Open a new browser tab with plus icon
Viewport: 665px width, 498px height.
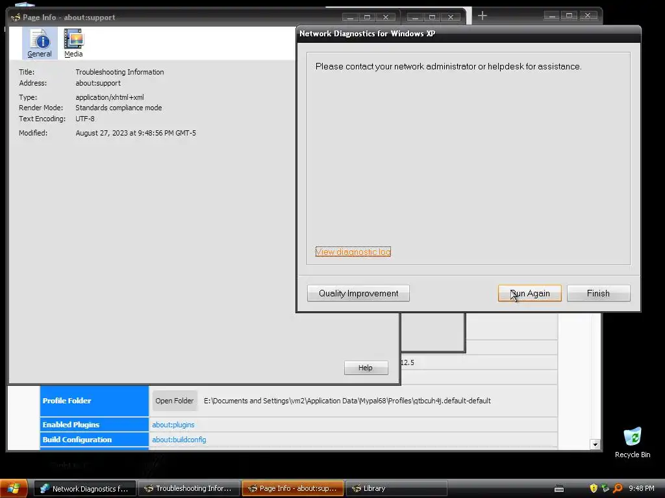483,16
